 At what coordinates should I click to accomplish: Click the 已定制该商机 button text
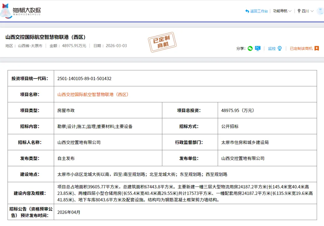coord(301,49)
